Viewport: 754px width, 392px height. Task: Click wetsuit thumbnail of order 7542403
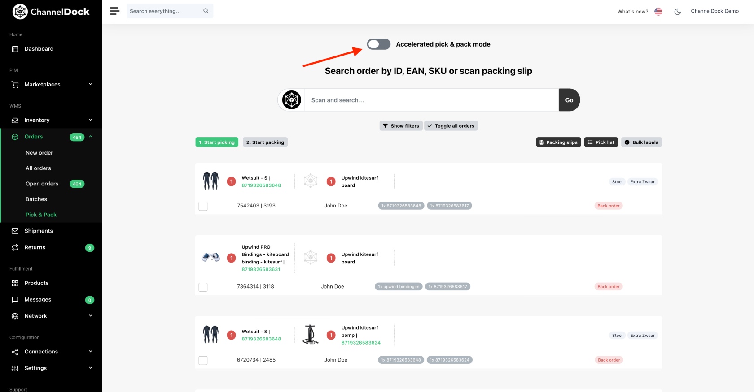pyautogui.click(x=210, y=181)
